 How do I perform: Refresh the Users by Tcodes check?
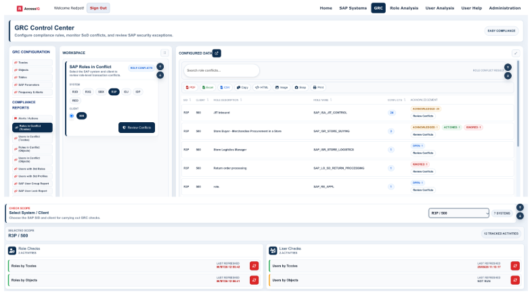[515, 266]
